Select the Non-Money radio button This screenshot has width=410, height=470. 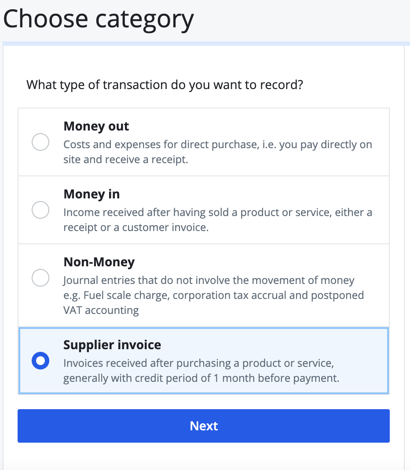(40, 278)
